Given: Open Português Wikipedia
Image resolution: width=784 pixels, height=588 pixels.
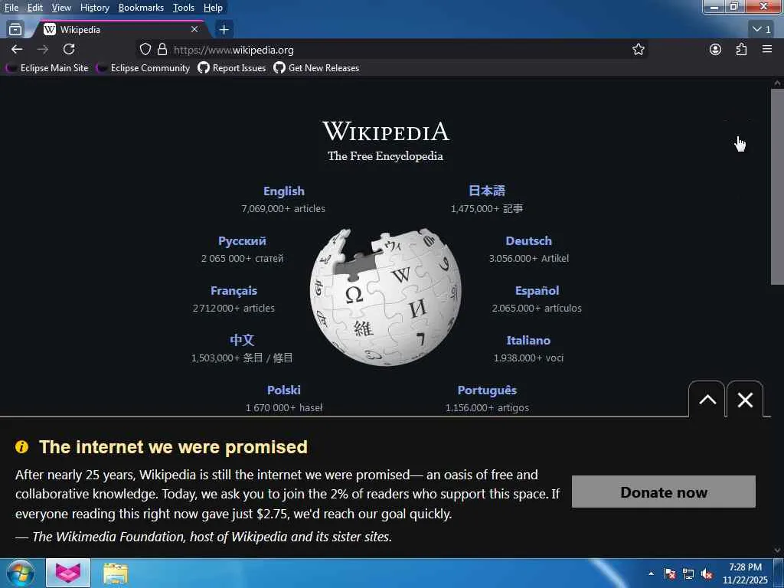Looking at the screenshot, I should point(487,390).
